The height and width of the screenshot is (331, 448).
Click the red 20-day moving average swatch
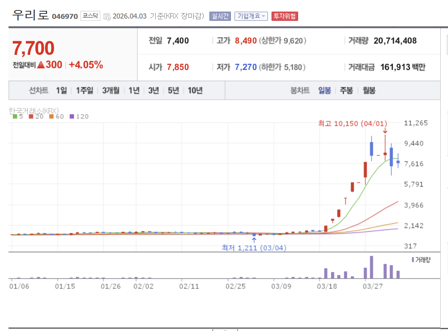(31, 116)
